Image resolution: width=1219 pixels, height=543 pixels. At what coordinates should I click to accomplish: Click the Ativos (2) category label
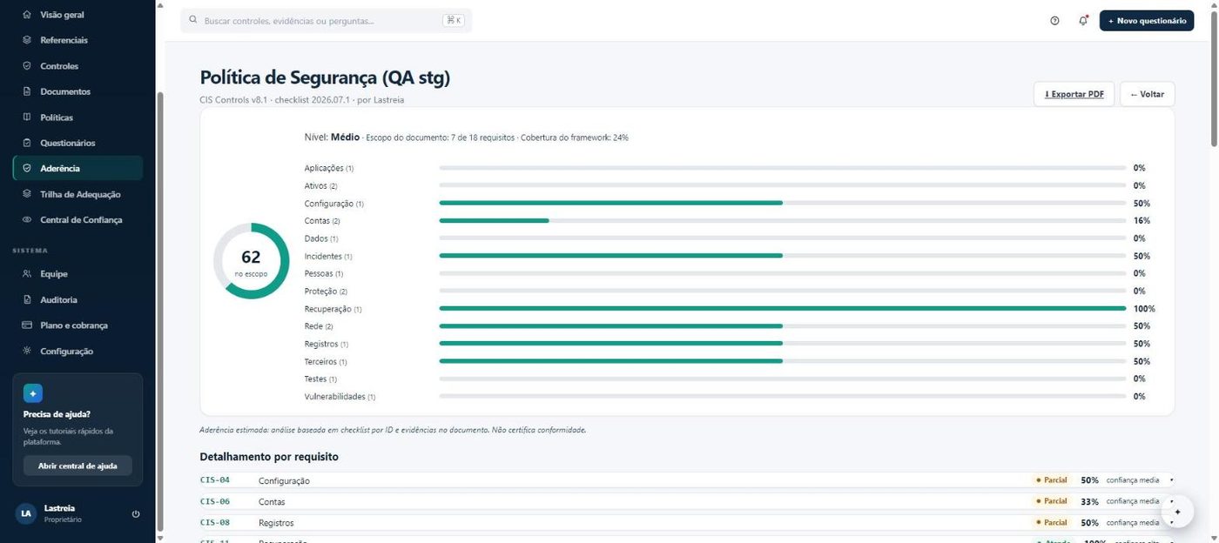(321, 185)
